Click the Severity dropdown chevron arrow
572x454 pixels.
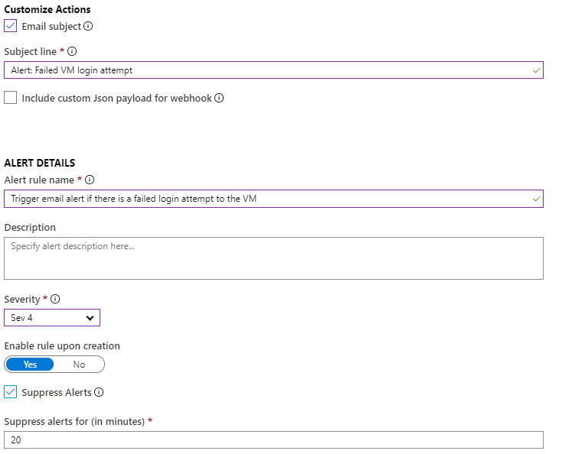point(90,318)
